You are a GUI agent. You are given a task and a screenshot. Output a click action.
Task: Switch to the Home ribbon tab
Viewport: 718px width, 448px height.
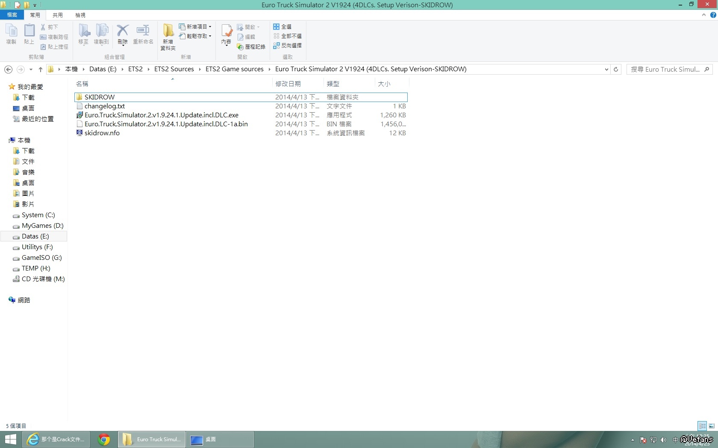tap(35, 15)
